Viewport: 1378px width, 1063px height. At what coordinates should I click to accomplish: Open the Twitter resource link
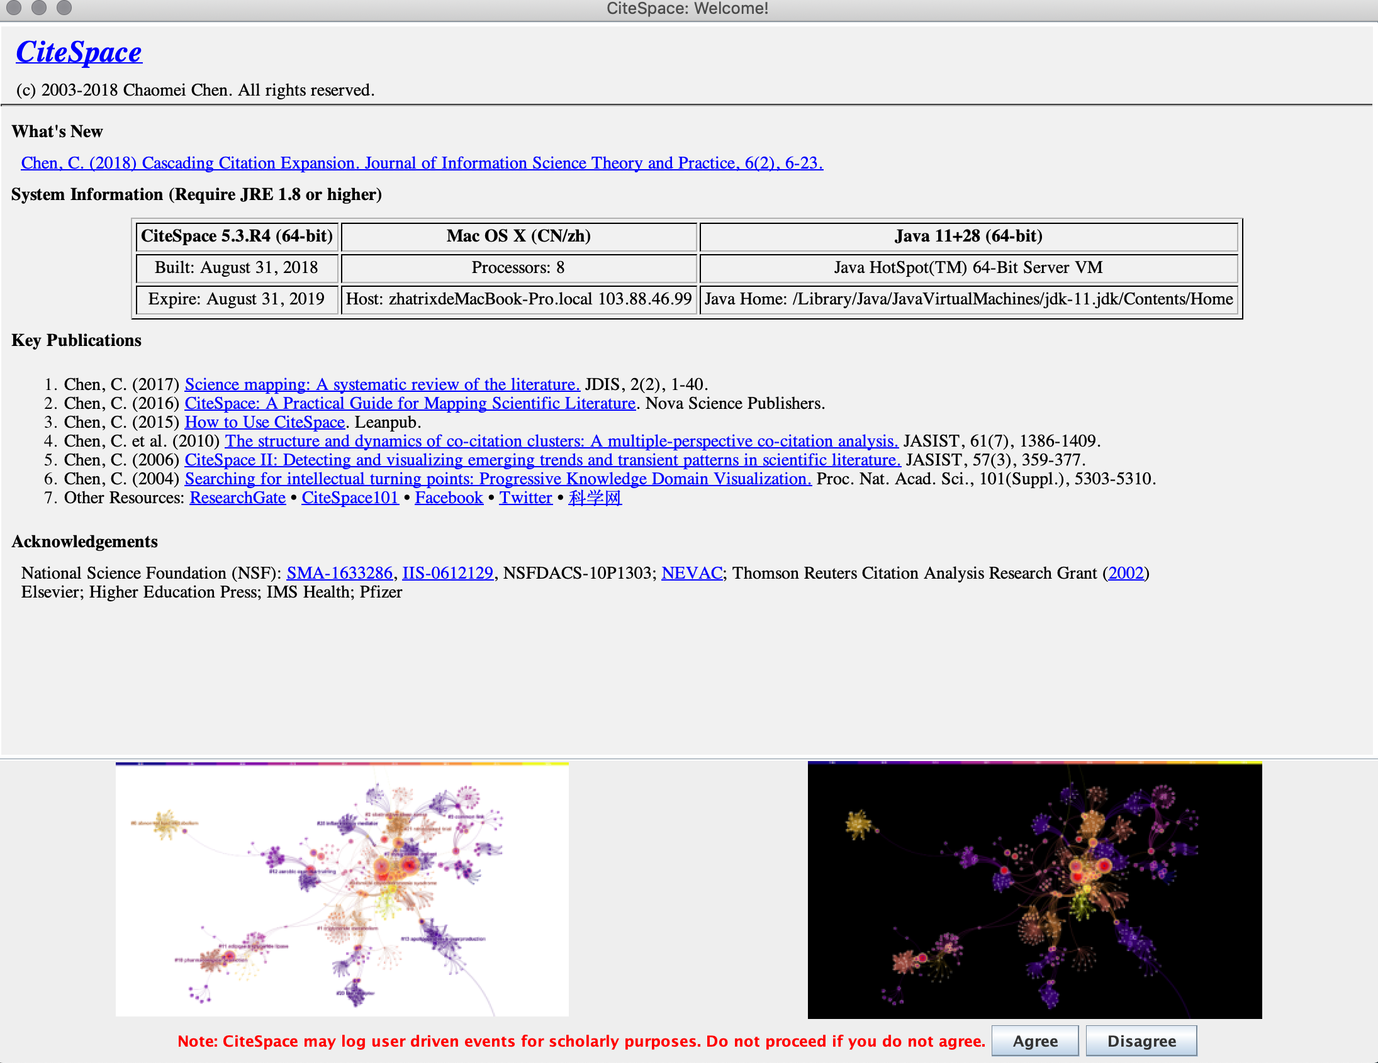(x=525, y=498)
